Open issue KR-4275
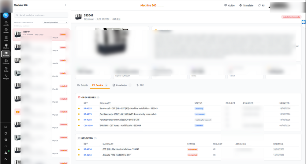The width and height of the screenshot is (306, 164). coord(88,114)
